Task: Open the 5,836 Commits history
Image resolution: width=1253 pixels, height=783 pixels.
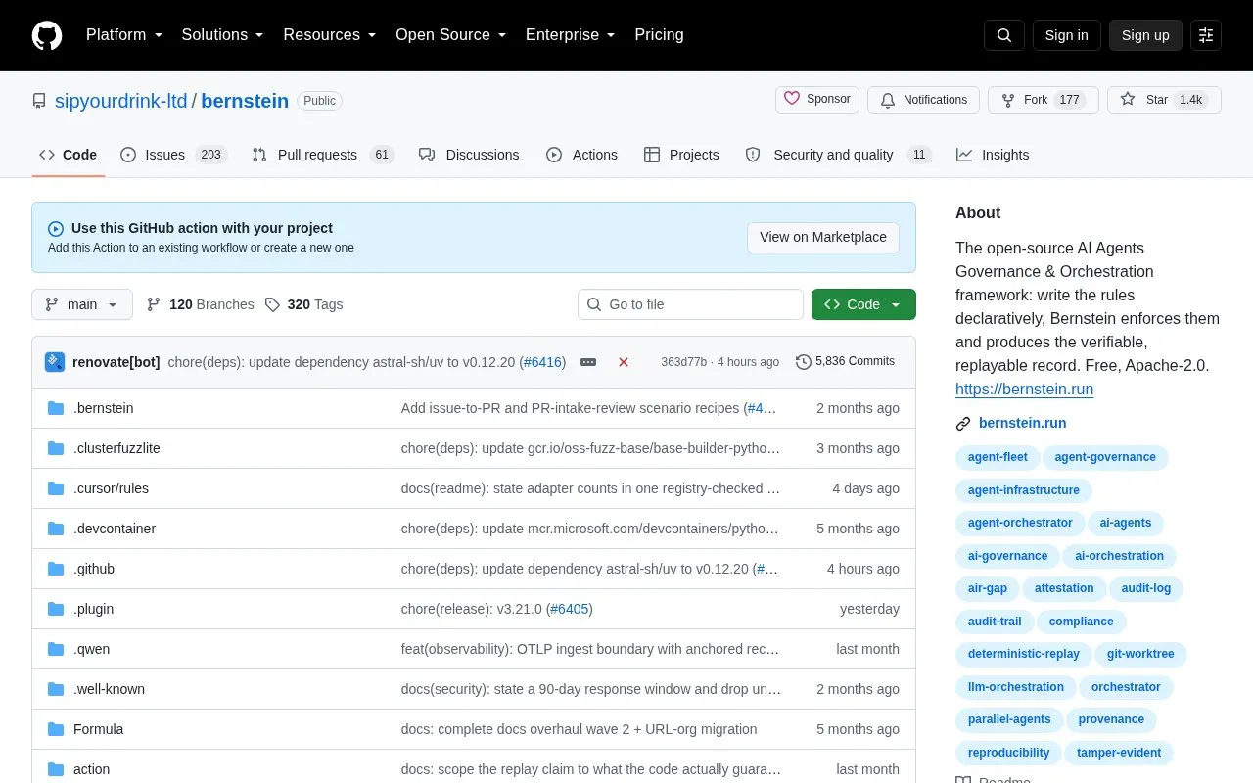Action: pos(845,361)
